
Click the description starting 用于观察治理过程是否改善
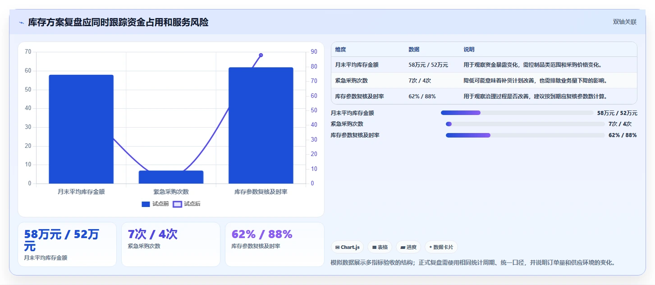coord(535,96)
